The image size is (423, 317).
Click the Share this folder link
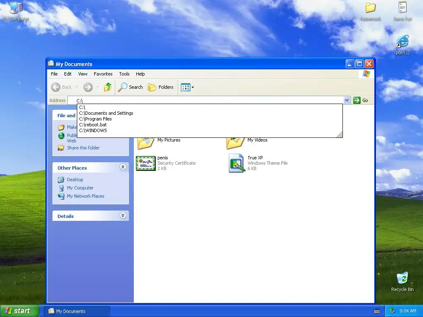coord(83,148)
